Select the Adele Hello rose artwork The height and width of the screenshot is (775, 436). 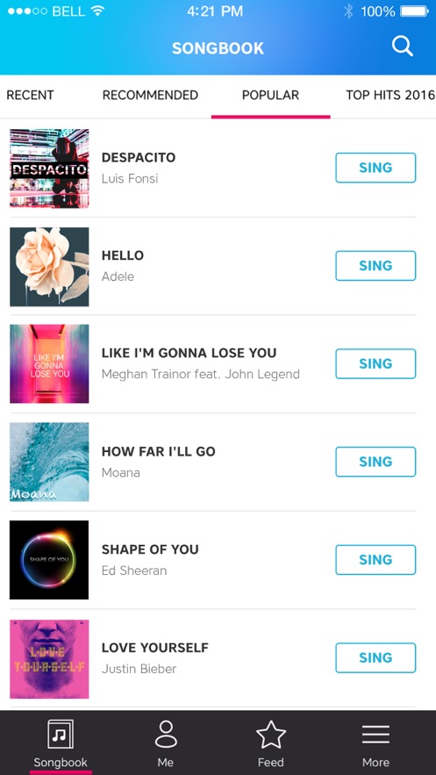[x=49, y=267]
